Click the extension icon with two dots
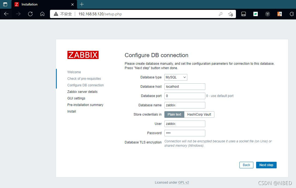 (x=244, y=14)
